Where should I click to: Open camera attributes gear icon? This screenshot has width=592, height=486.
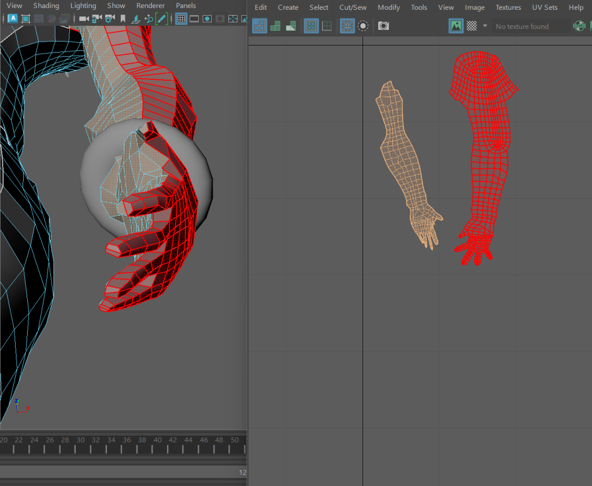[109, 19]
